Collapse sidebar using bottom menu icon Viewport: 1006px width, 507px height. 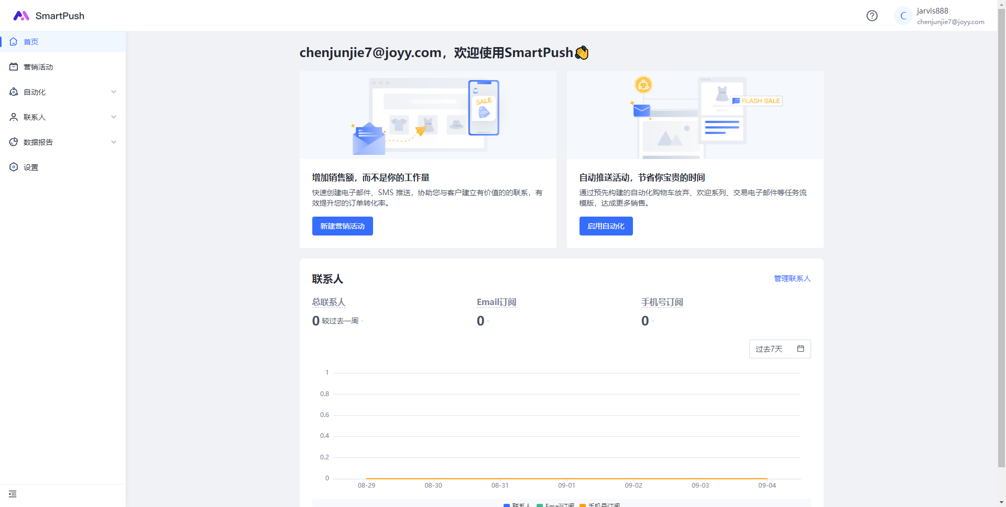point(13,494)
